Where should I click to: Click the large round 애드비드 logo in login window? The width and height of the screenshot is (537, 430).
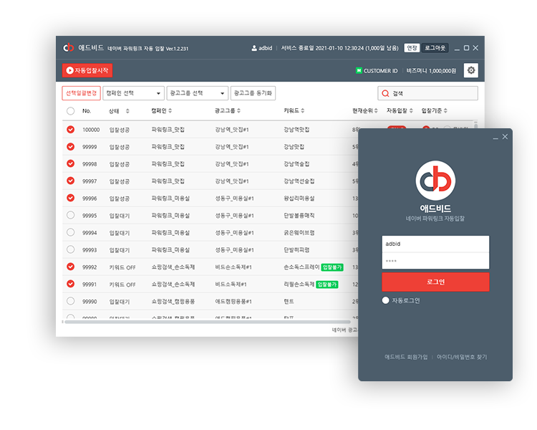point(435,181)
